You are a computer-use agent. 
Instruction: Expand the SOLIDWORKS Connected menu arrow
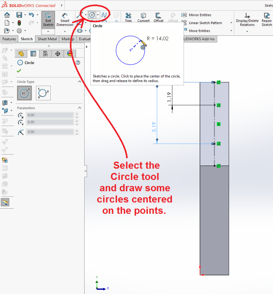click(x=62, y=5)
